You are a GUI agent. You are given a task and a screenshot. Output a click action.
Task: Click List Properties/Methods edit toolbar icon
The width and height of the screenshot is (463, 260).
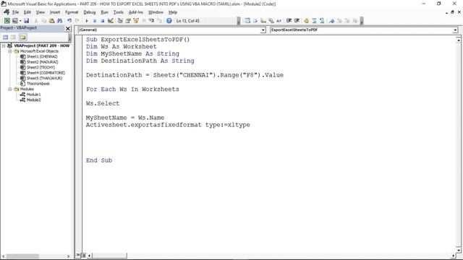click(x=247, y=21)
